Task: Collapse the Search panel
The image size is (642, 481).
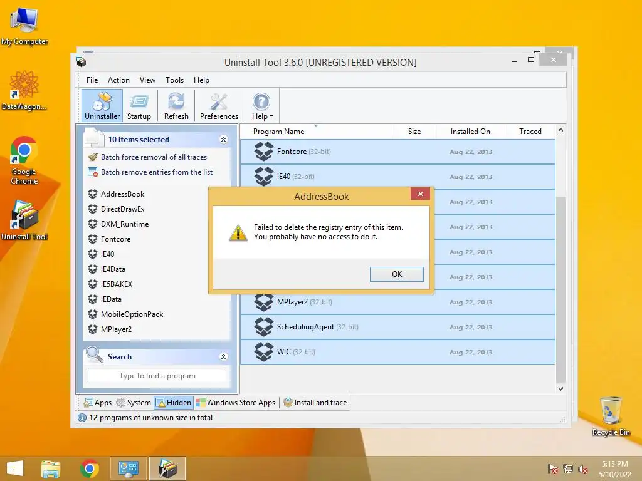Action: tap(223, 356)
